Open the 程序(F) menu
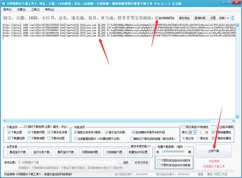 (x=7, y=10)
